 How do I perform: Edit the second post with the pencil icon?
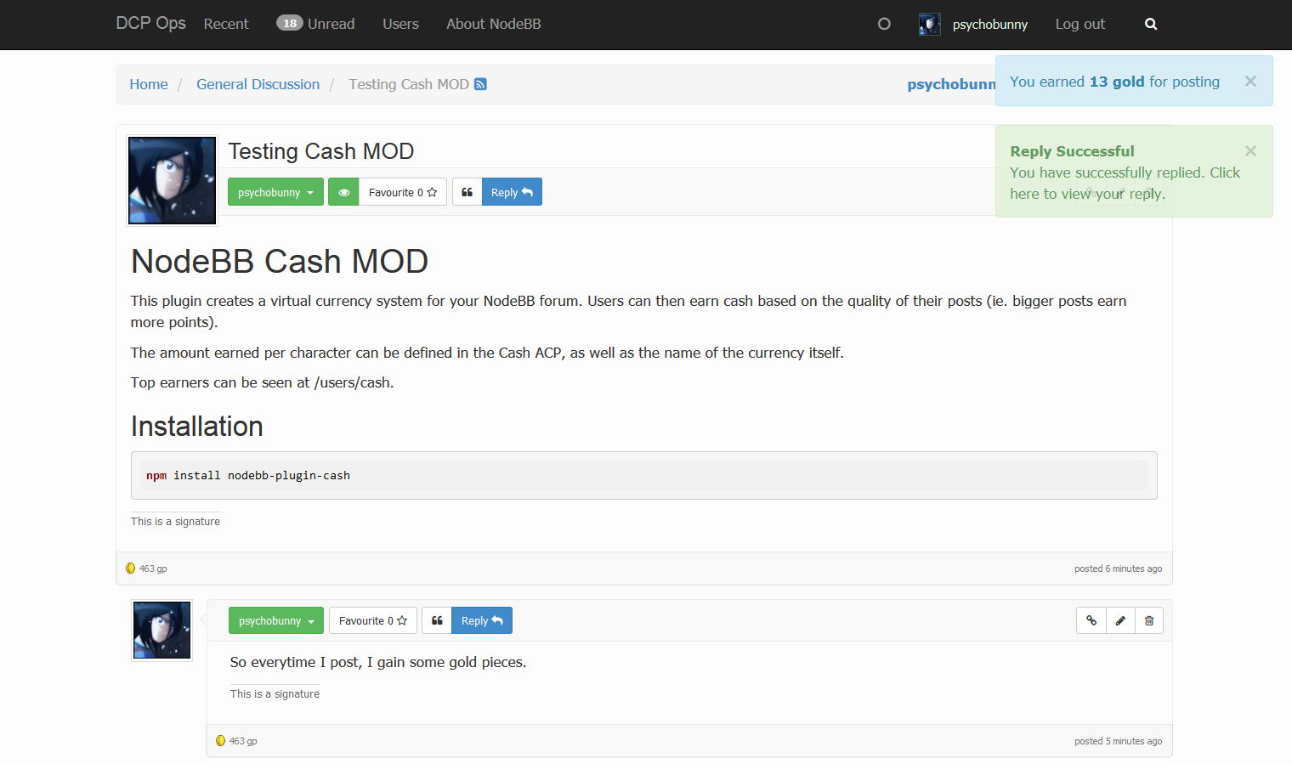tap(1120, 620)
